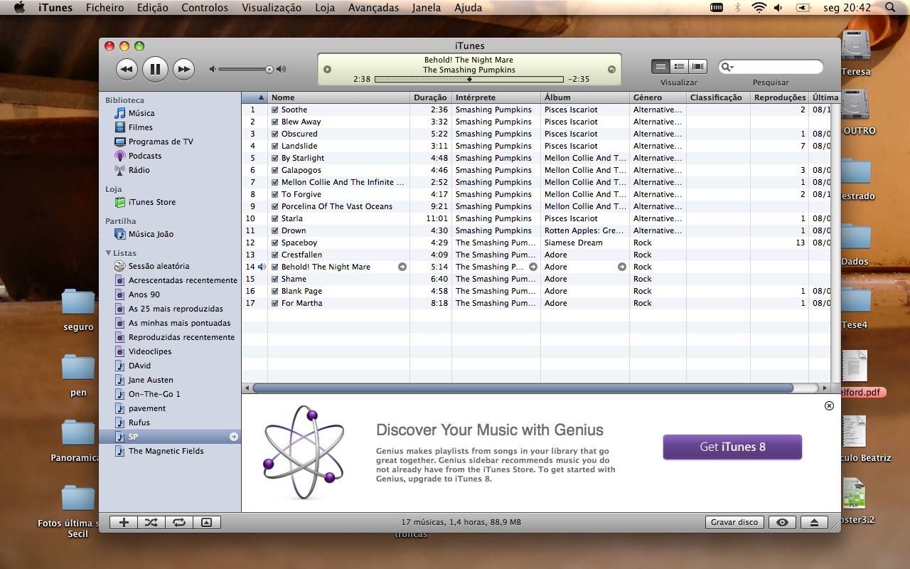Click the Get iTunes 8 button

click(x=732, y=447)
